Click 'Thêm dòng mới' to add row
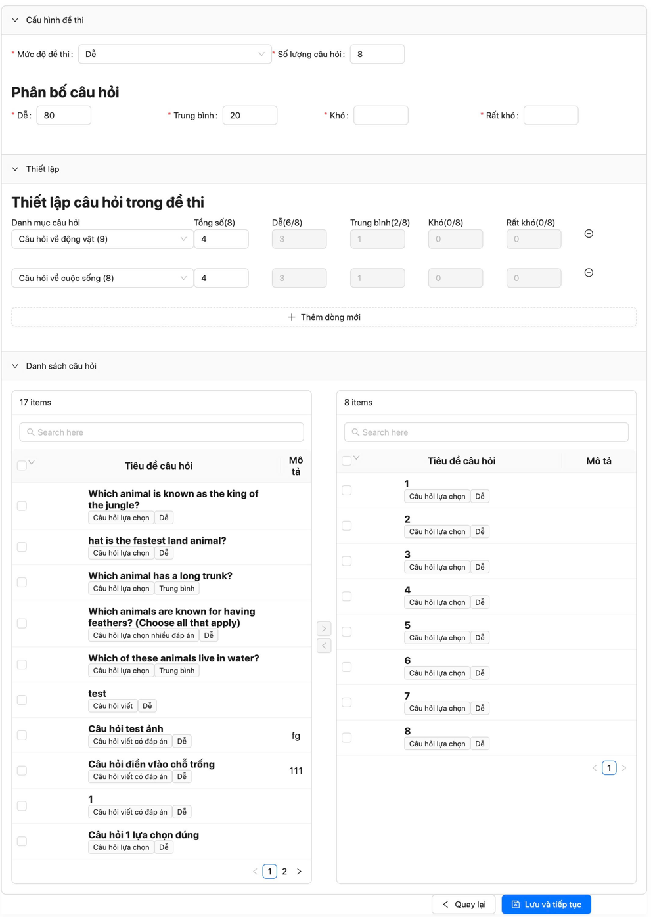 (x=324, y=317)
